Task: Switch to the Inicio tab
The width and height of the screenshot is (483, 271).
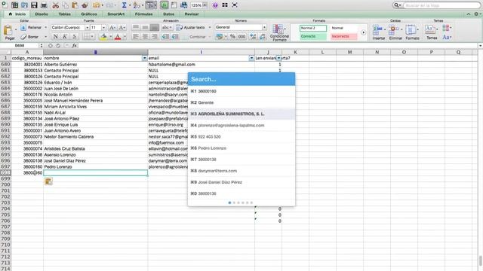Action: (17, 14)
